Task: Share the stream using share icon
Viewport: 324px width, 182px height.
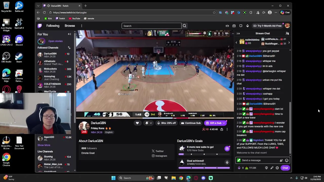Action: coord(222,129)
